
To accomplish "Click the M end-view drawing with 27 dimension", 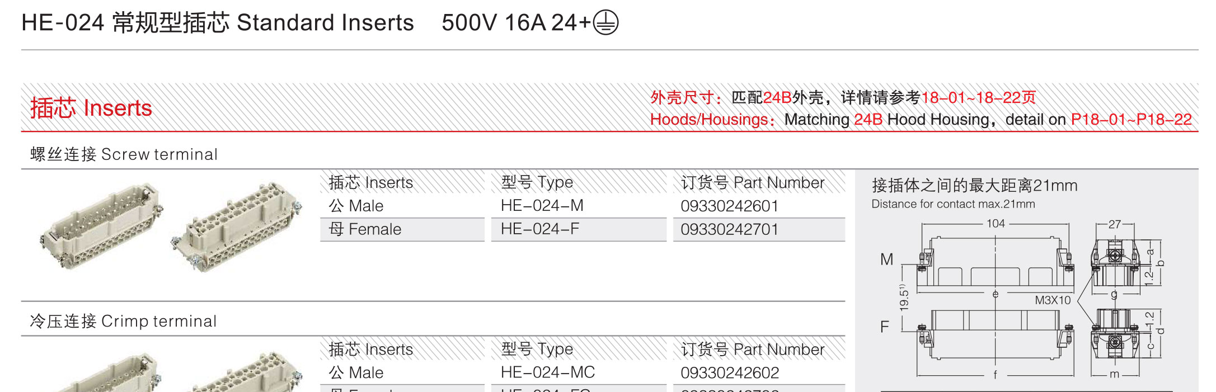I will pos(1115,262).
